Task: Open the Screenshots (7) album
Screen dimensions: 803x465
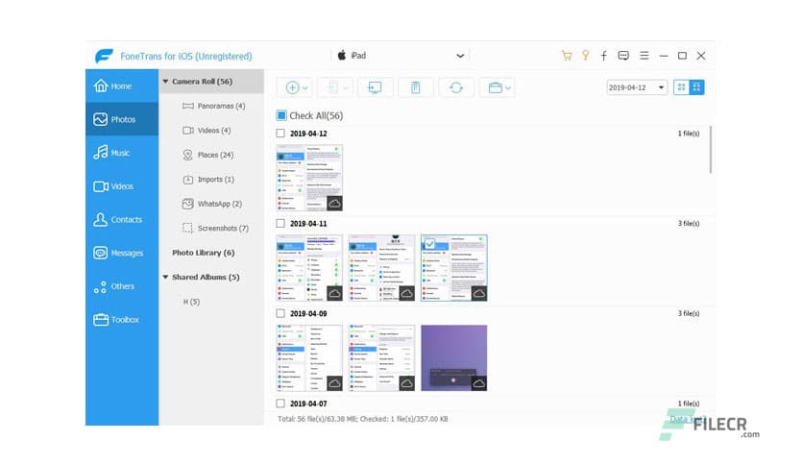Action: (x=215, y=228)
